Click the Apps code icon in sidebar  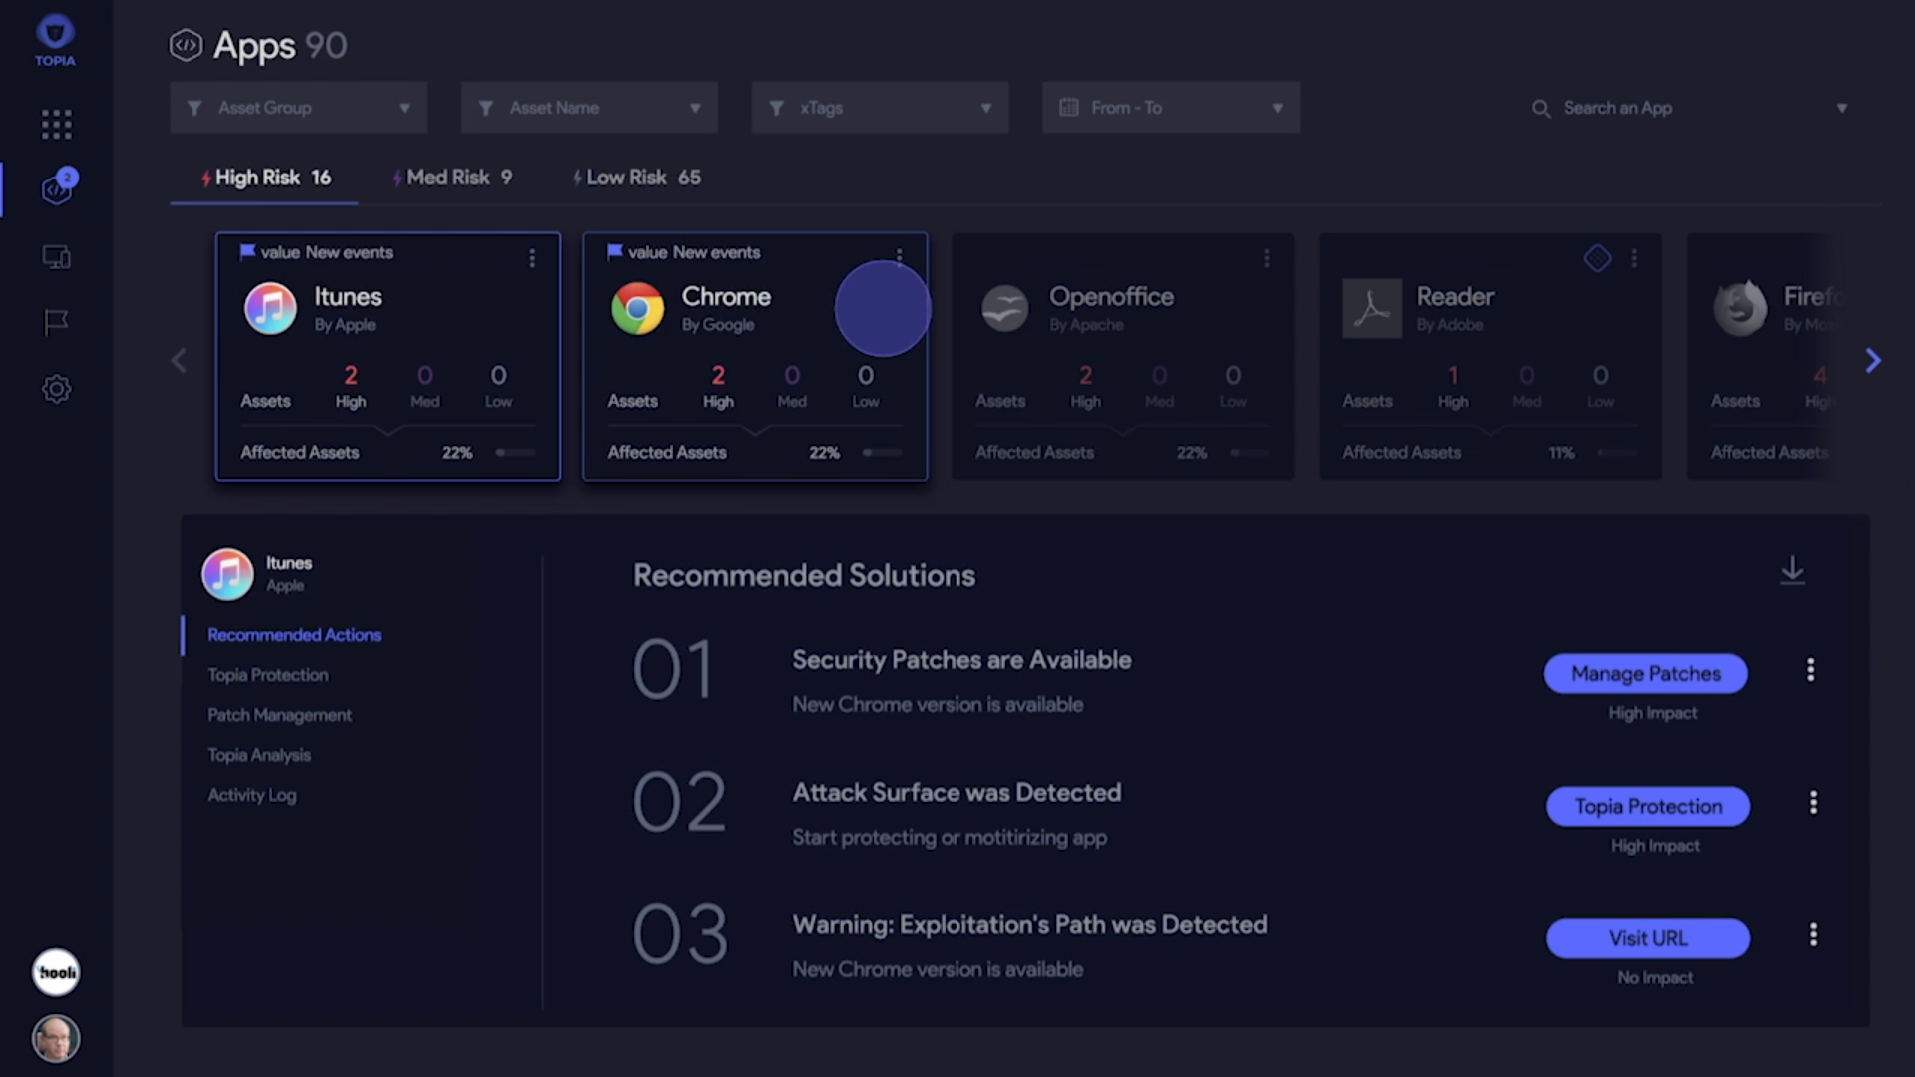pos(56,189)
